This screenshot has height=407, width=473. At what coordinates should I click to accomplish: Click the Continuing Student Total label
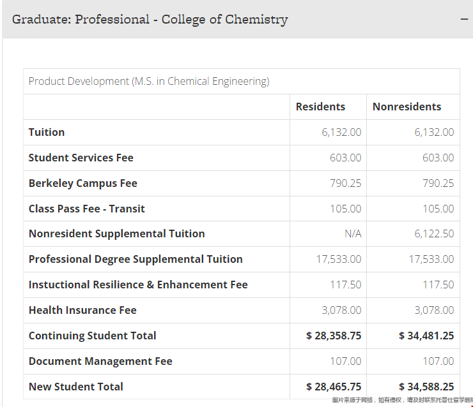(x=92, y=336)
